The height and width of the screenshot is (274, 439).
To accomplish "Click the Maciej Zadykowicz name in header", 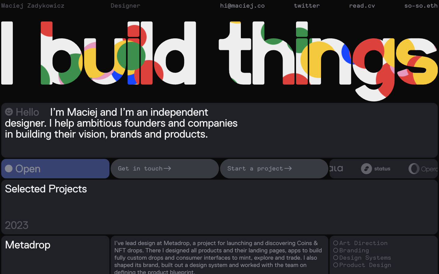I will (33, 5).
